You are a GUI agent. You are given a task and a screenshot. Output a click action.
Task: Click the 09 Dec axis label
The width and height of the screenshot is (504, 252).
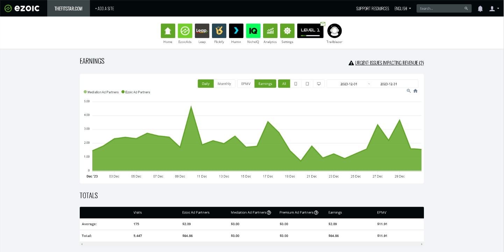point(180,177)
